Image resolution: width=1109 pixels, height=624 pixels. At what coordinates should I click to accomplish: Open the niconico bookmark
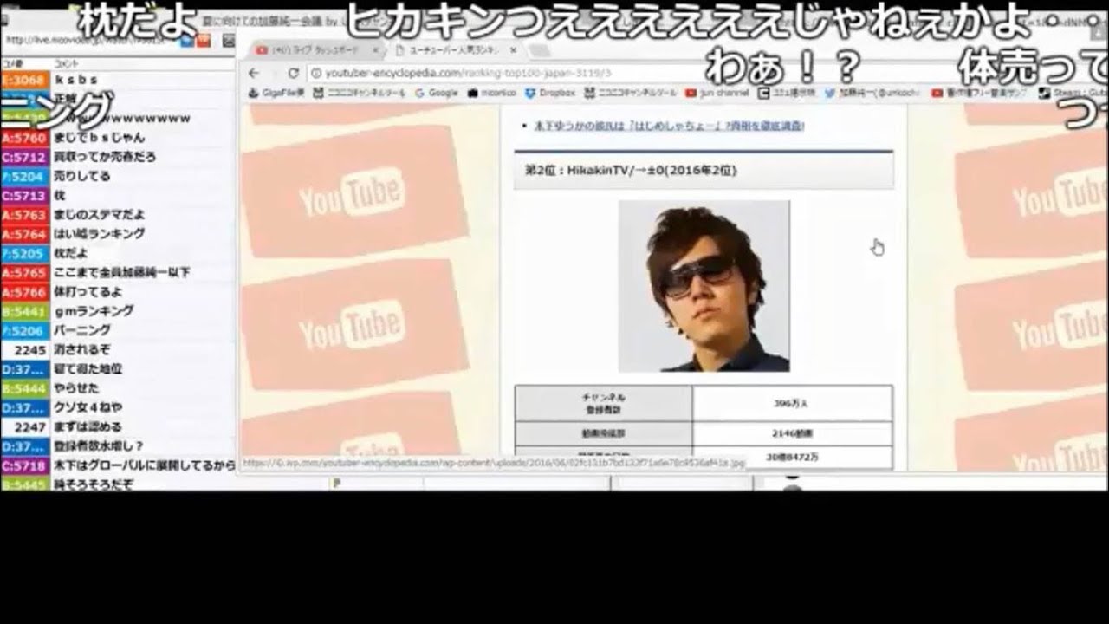pyautogui.click(x=491, y=93)
